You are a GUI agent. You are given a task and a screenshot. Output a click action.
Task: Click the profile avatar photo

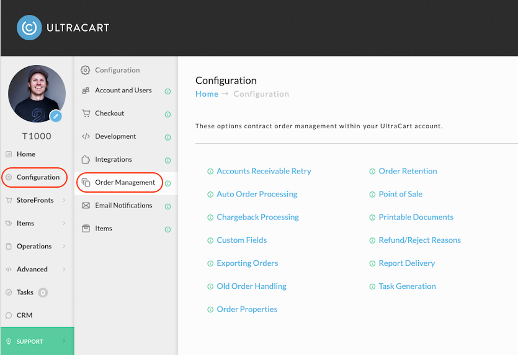click(37, 94)
